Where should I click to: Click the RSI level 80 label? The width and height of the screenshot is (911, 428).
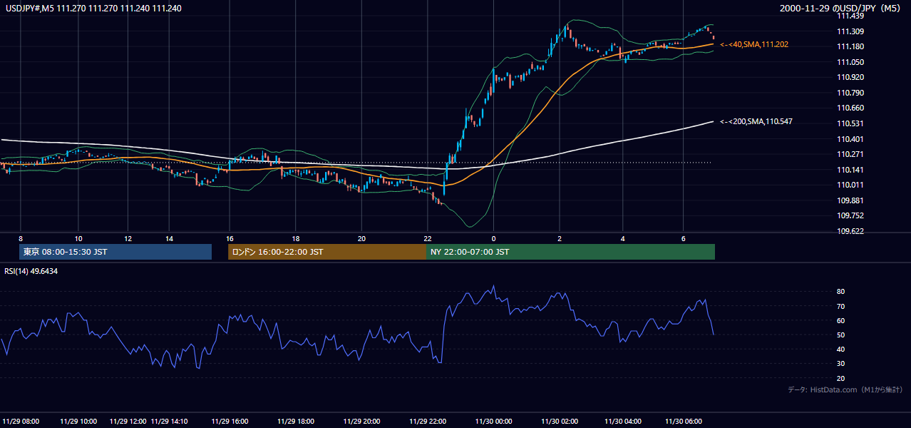point(840,292)
